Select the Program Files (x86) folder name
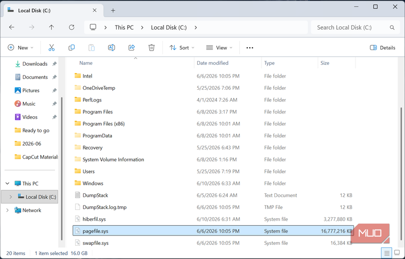405x259 pixels. (x=104, y=124)
